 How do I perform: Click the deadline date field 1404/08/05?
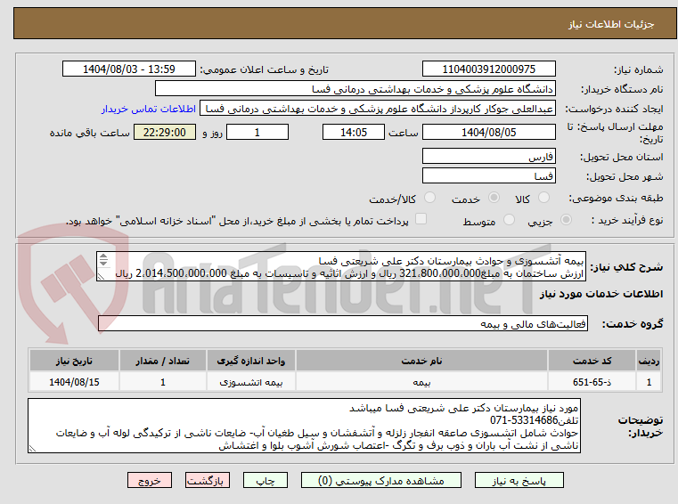[x=488, y=133]
